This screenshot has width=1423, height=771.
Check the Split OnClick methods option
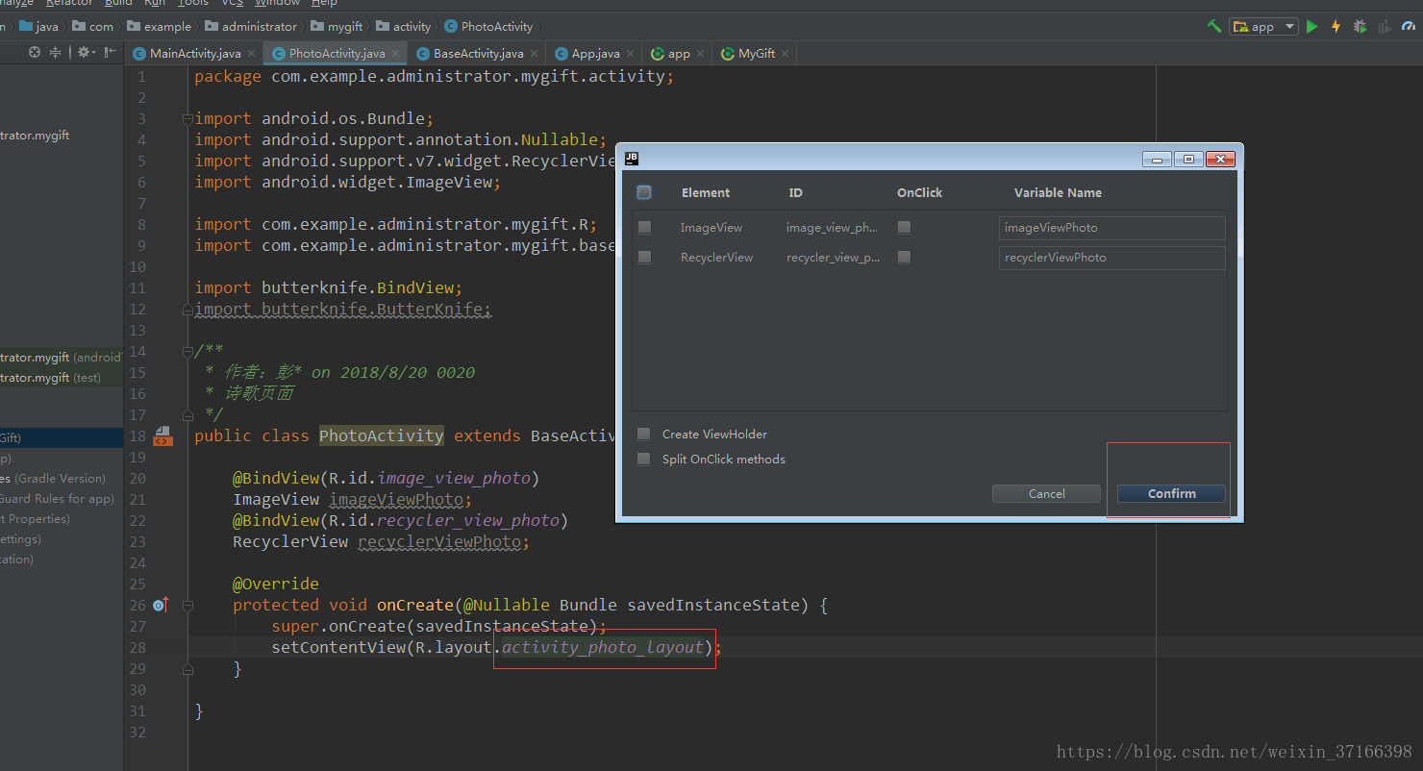[x=643, y=459]
